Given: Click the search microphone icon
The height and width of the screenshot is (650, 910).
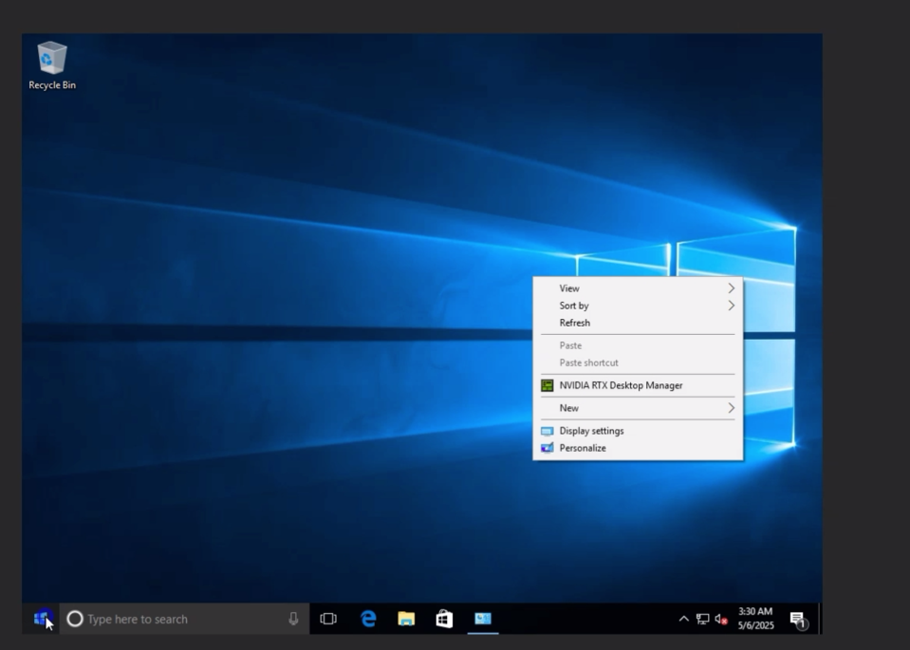Looking at the screenshot, I should (x=293, y=620).
